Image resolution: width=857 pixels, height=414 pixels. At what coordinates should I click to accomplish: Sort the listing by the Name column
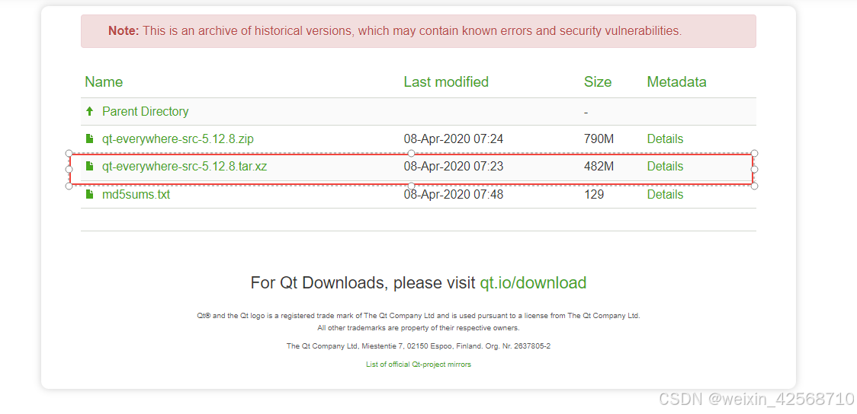[104, 82]
